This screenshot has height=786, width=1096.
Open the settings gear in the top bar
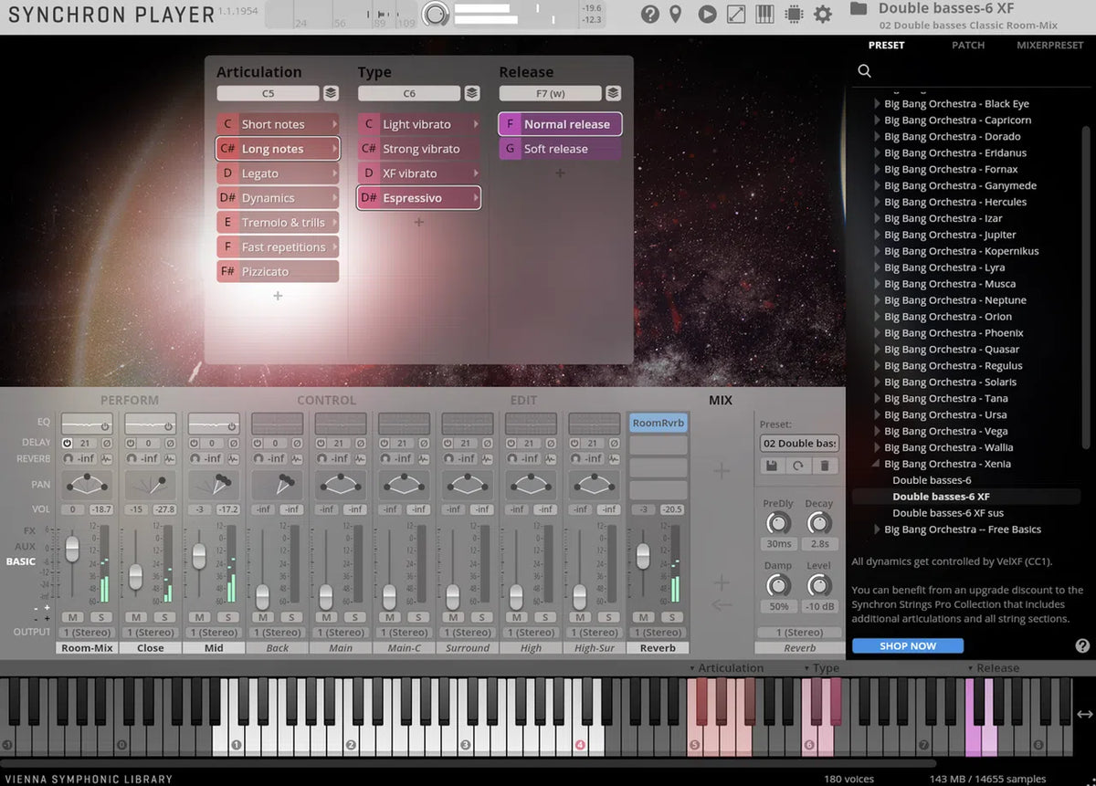tap(823, 14)
